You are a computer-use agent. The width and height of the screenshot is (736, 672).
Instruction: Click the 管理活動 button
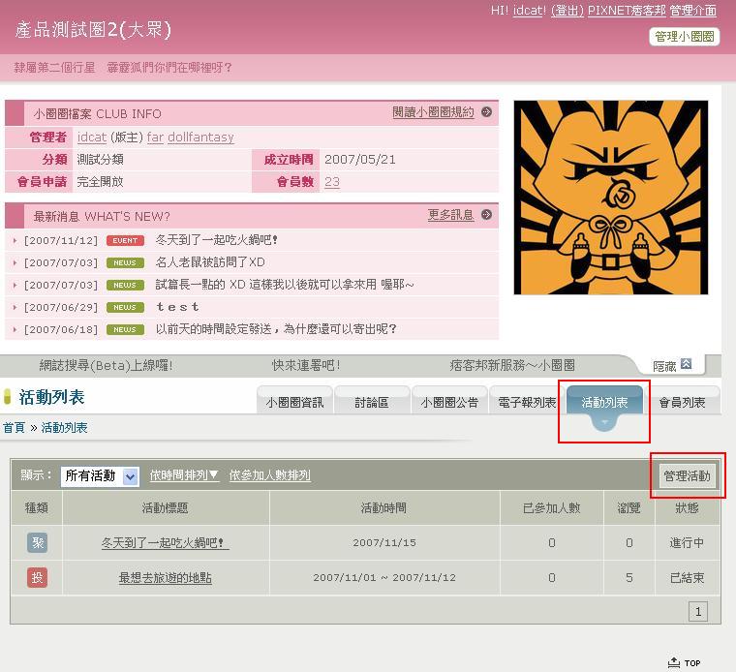[688, 476]
